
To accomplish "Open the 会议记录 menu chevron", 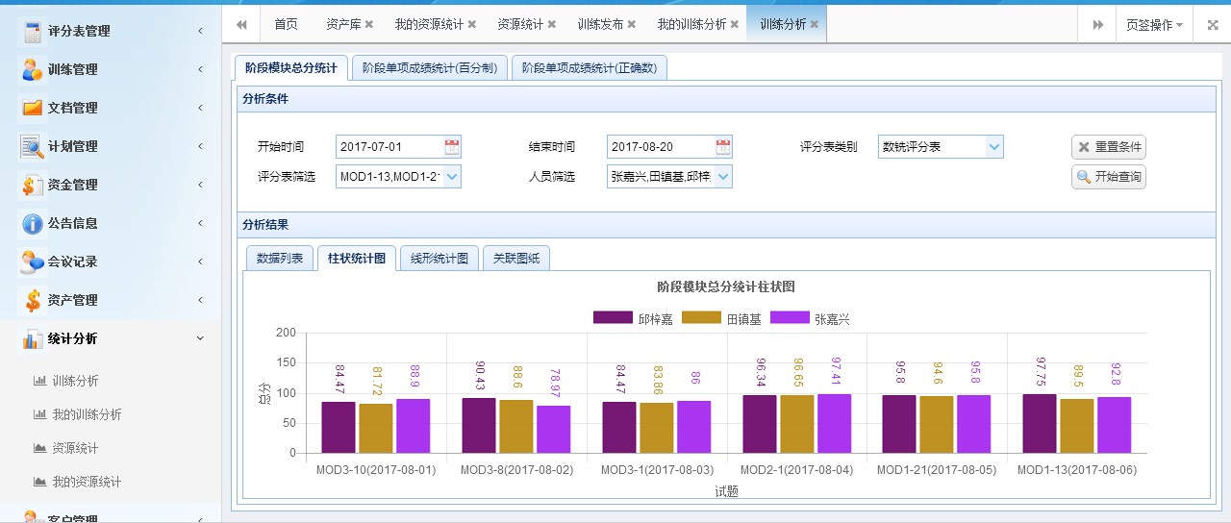I will 200,261.
